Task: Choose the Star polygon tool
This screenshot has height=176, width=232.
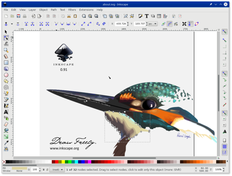Action: tap(6, 81)
